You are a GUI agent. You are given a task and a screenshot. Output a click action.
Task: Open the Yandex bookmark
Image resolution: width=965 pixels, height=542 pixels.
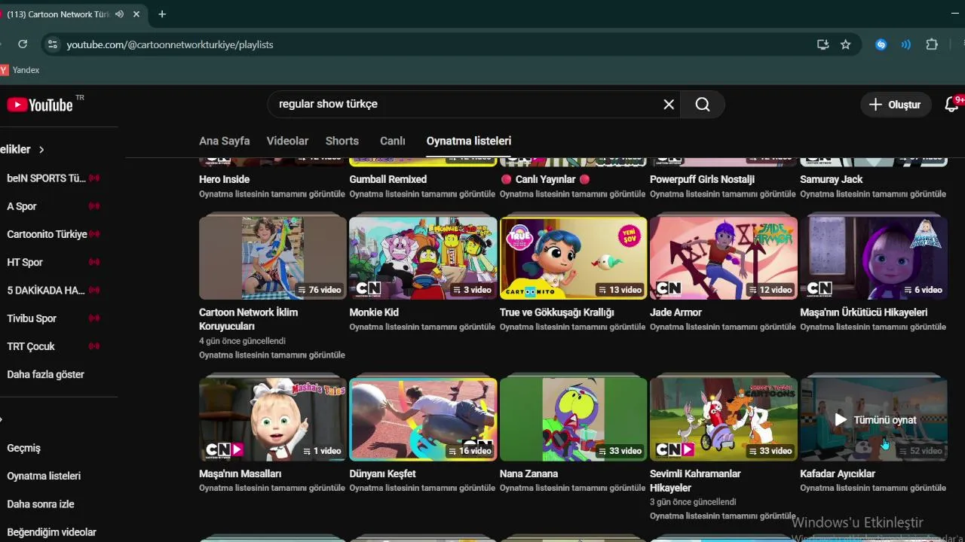pyautogui.click(x=20, y=70)
